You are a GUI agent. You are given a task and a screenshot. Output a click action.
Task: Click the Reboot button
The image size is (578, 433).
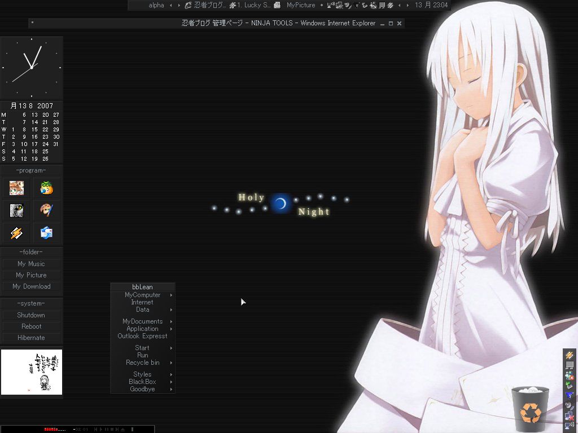click(x=32, y=326)
